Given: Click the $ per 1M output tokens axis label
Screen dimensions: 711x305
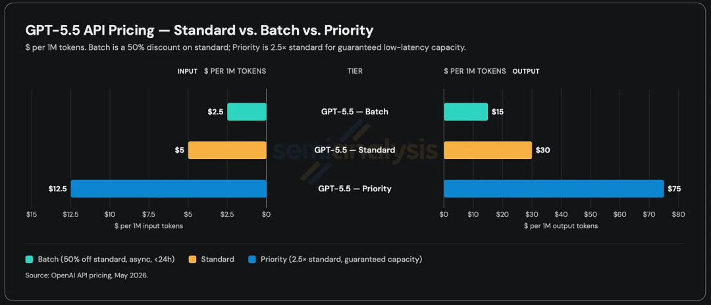Looking at the screenshot, I should 561,226.
